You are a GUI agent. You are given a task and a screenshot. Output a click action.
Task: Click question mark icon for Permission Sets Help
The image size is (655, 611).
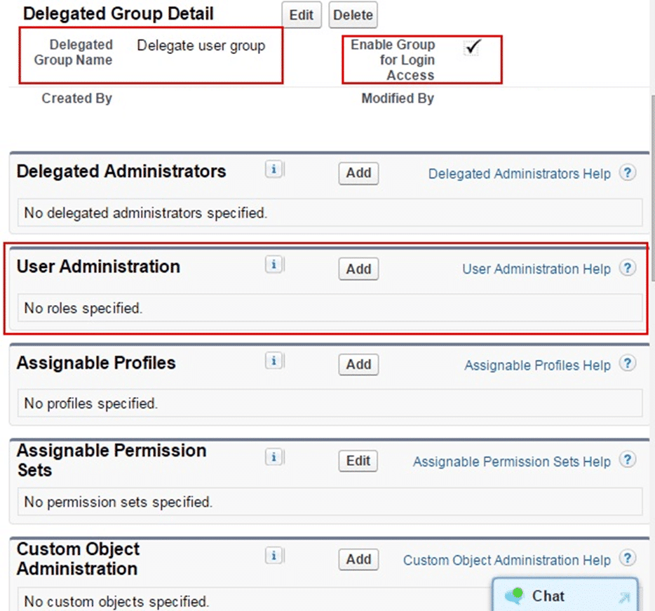pos(628,461)
